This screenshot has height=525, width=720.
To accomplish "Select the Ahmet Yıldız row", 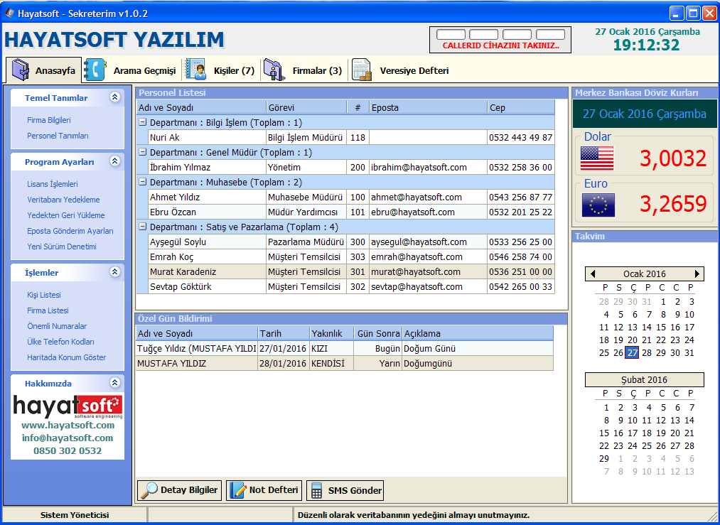I will point(351,197).
